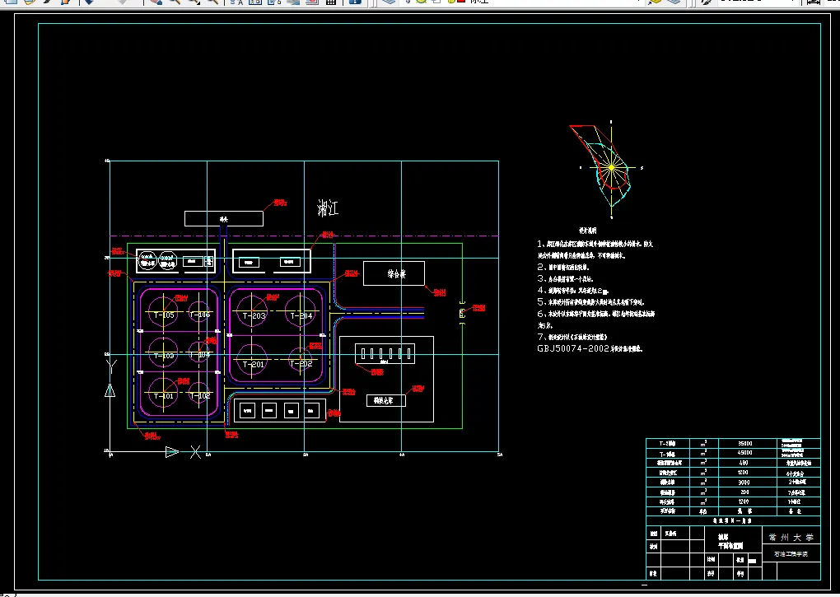Select tank label T-102
The image size is (840, 597).
(199, 396)
